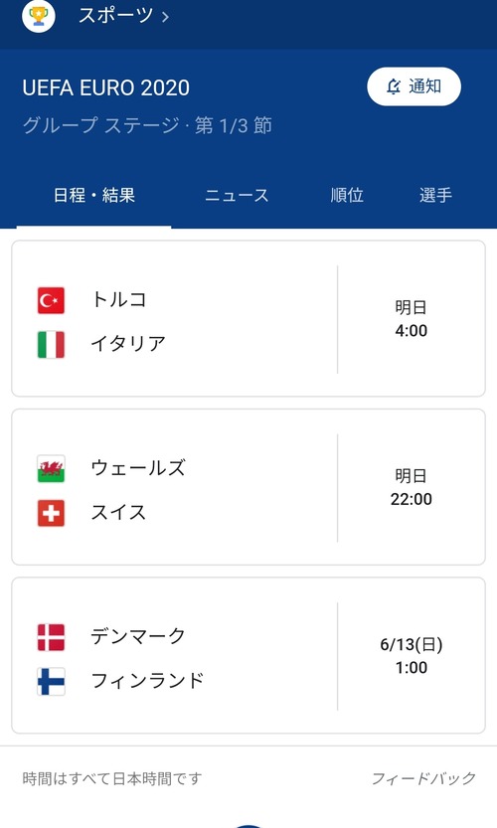Click the Denmark flag icon
Screen dimensions: 497x828
tap(51, 637)
